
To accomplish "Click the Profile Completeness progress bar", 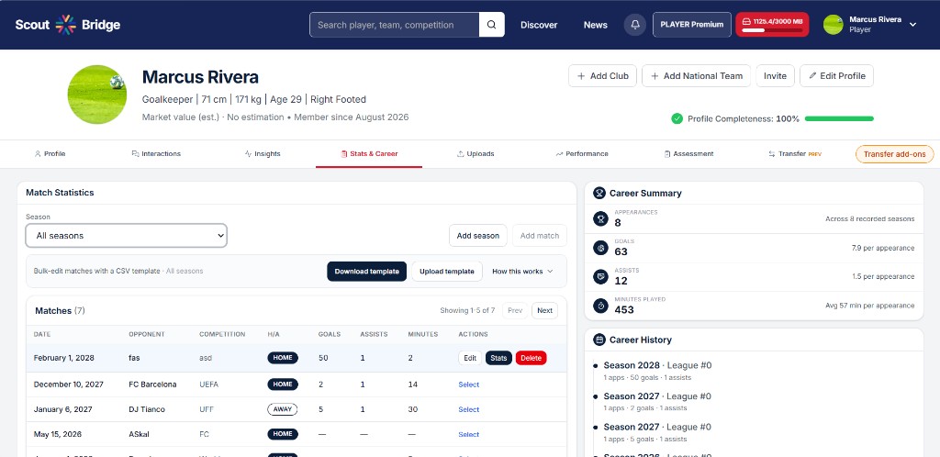I will [839, 118].
